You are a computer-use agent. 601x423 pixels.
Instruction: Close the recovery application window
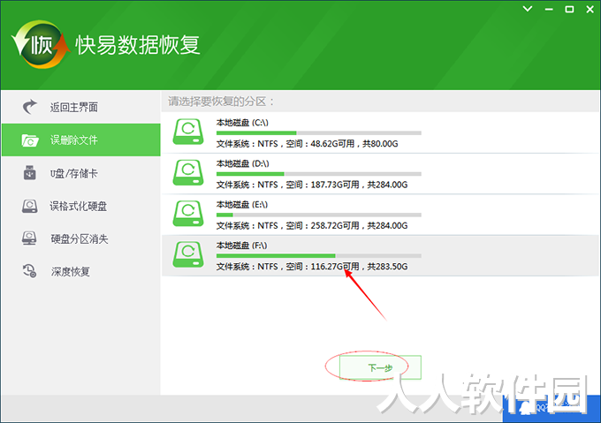tap(590, 9)
